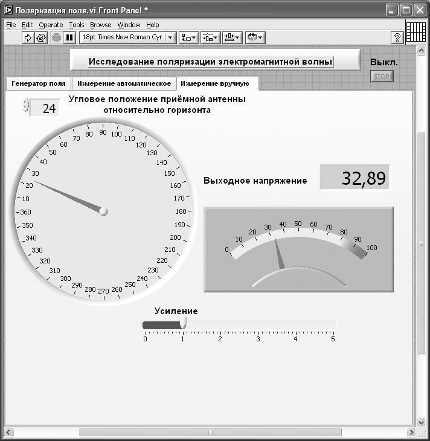Screen dimensions: 430x441
Task: Click the Выкл. label
Action: click(384, 62)
